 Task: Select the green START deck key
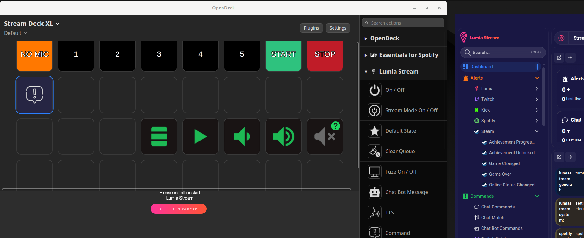(284, 56)
